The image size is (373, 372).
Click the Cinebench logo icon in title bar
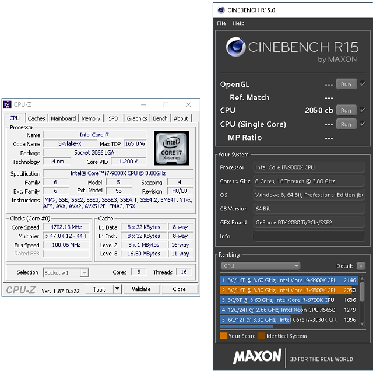coord(221,10)
